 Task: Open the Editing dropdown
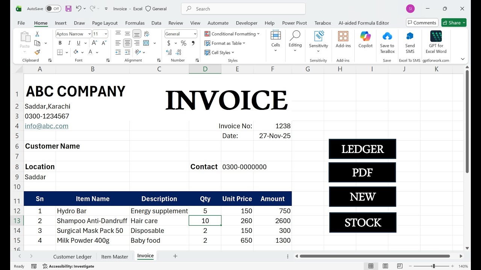295,41
